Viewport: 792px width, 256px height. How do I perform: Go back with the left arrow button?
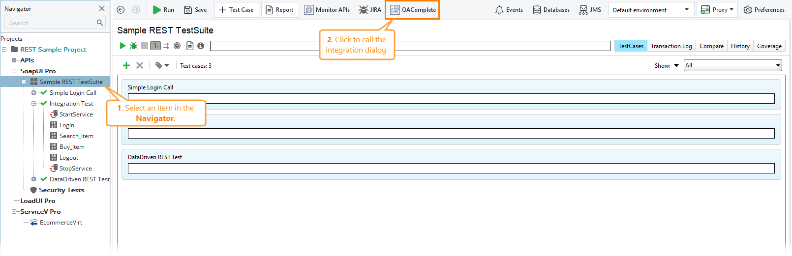(x=121, y=10)
